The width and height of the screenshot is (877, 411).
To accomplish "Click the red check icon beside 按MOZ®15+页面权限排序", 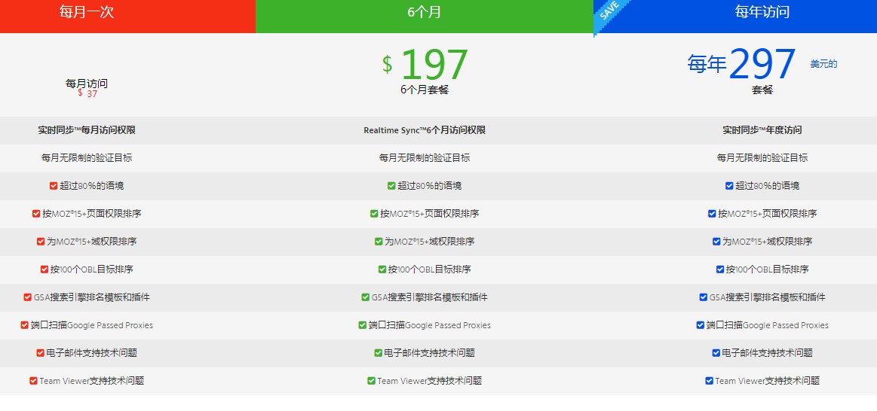I will click(36, 214).
